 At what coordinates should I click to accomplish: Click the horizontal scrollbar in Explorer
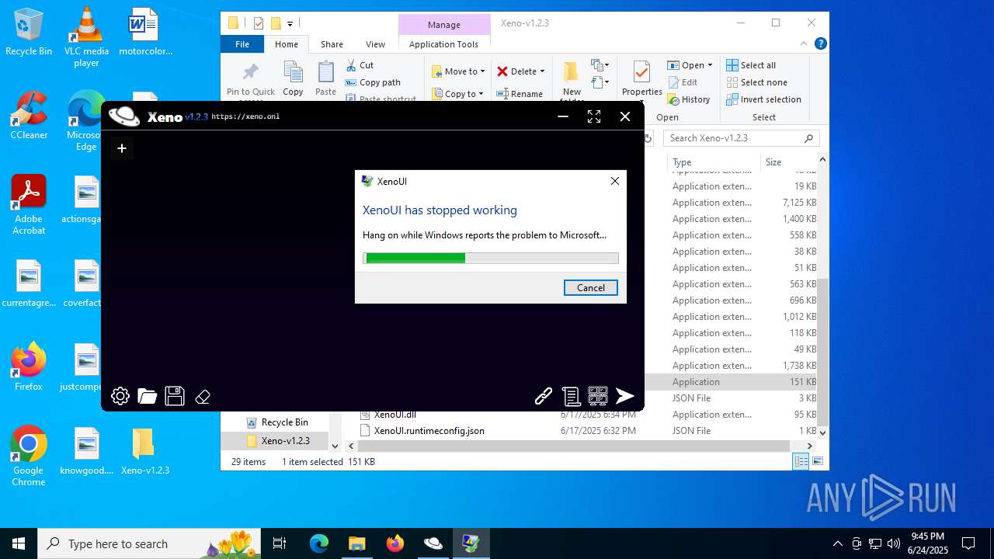pos(573,446)
